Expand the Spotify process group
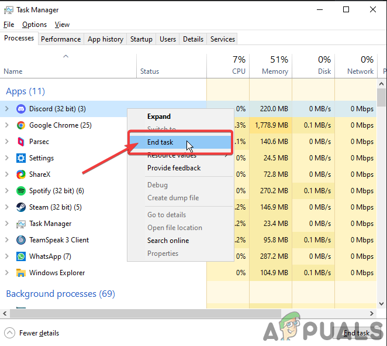The width and height of the screenshot is (387, 346). (7, 190)
